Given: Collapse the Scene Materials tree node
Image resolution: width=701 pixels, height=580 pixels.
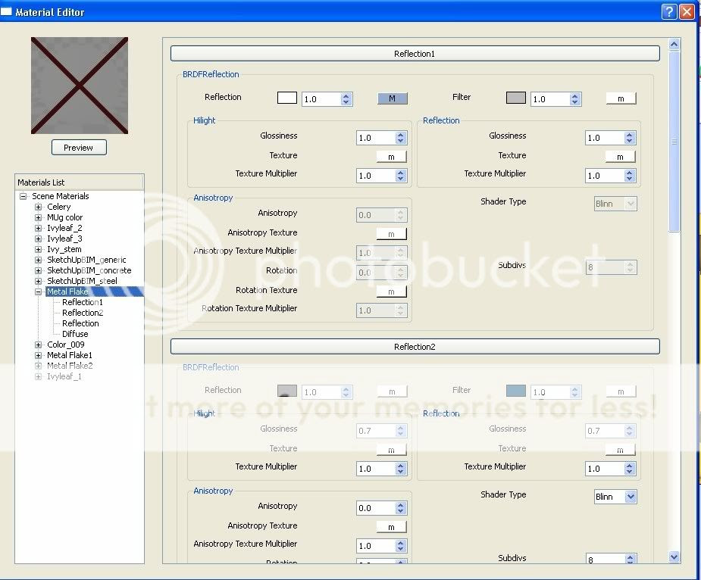Looking at the screenshot, I should click(x=23, y=196).
